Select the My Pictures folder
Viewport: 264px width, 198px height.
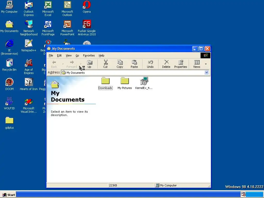point(125,83)
